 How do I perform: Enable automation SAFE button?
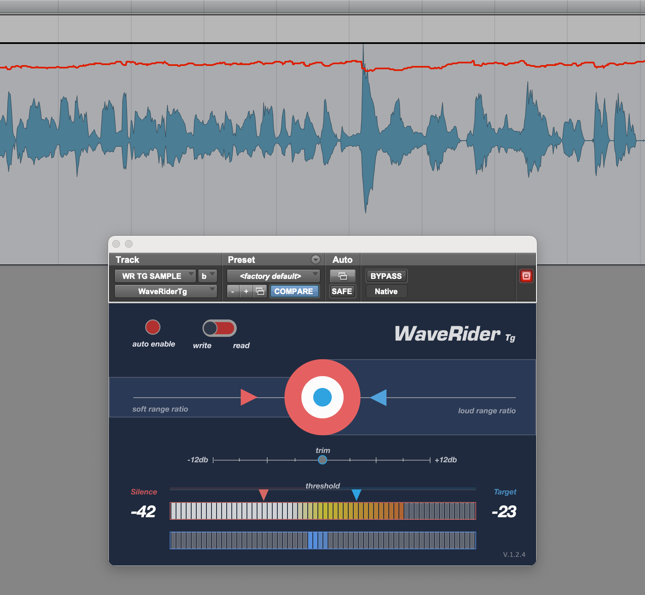coord(342,291)
